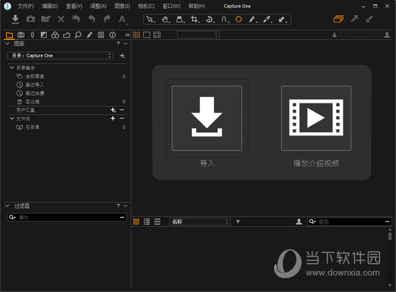Click the 播放介绍视频 play video button
The height and width of the screenshot is (292, 396).
click(316, 118)
